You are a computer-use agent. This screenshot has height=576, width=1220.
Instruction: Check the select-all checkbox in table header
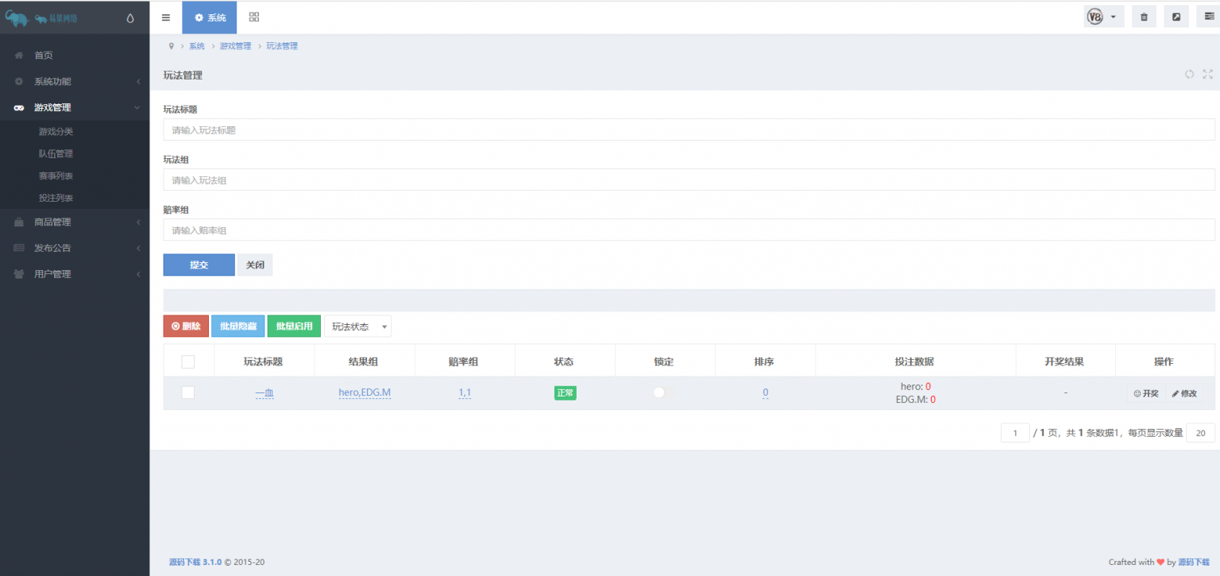[188, 361]
